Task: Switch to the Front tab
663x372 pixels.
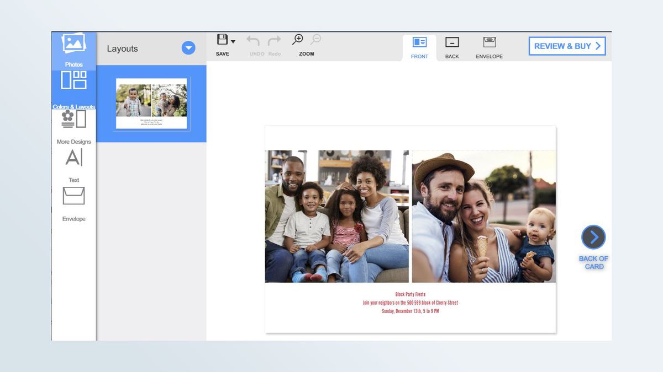Action: pos(419,48)
